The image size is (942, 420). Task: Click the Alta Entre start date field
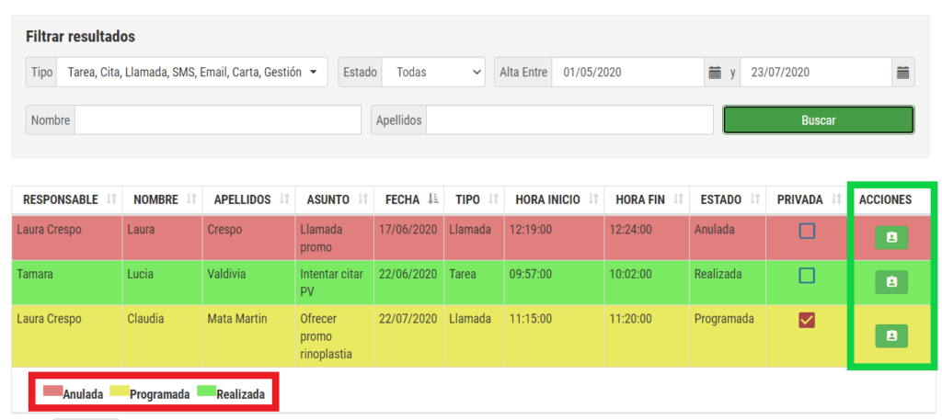pos(627,72)
